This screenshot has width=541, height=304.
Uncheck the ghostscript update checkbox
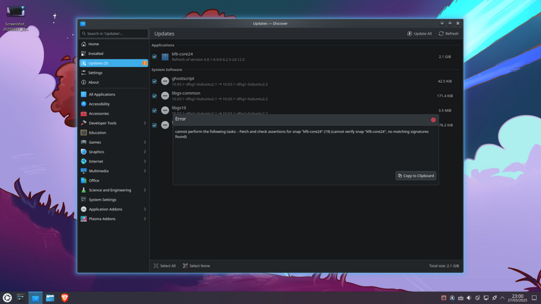[155, 81]
